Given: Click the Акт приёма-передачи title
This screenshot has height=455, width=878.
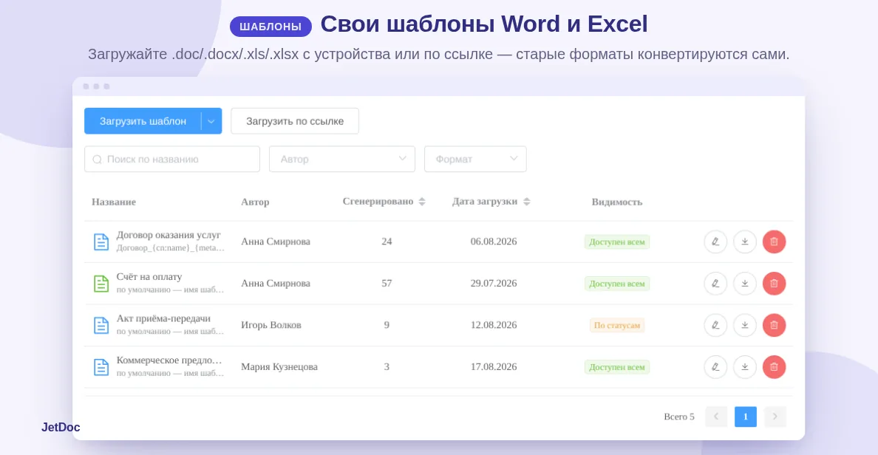Looking at the screenshot, I should click(x=163, y=318).
